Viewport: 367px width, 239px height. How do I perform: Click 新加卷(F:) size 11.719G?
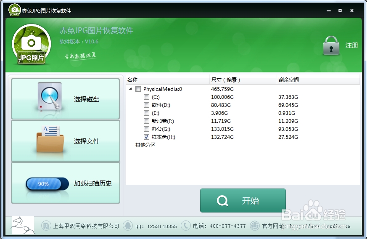tap(221, 121)
